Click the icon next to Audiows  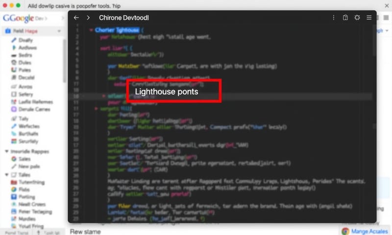point(14,47)
